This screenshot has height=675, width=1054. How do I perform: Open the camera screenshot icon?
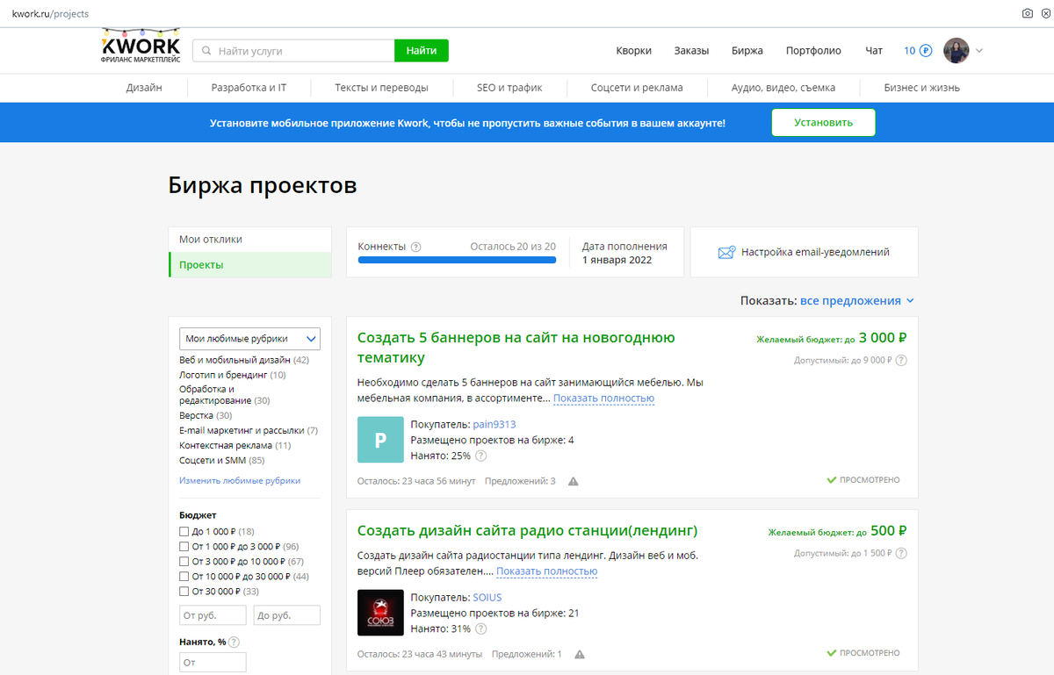pos(1028,13)
